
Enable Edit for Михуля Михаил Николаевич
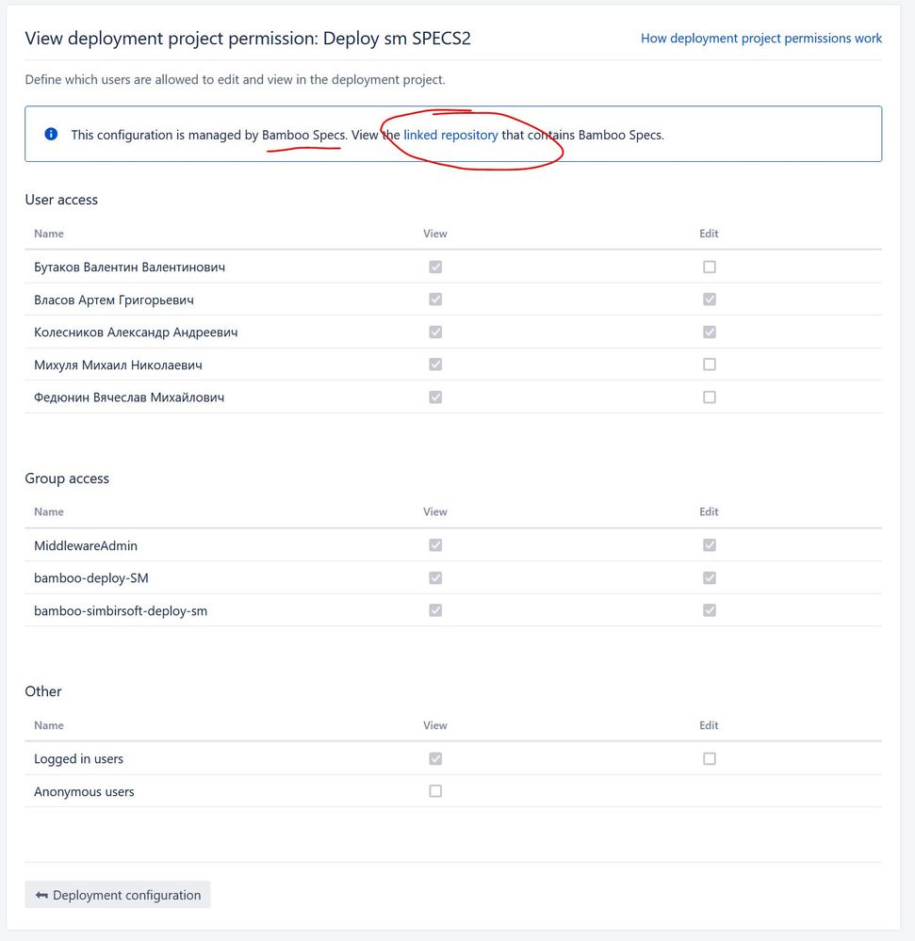tap(709, 365)
